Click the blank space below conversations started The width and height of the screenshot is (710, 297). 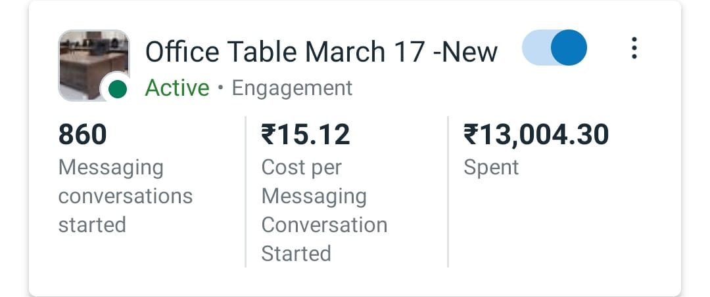[131, 256]
